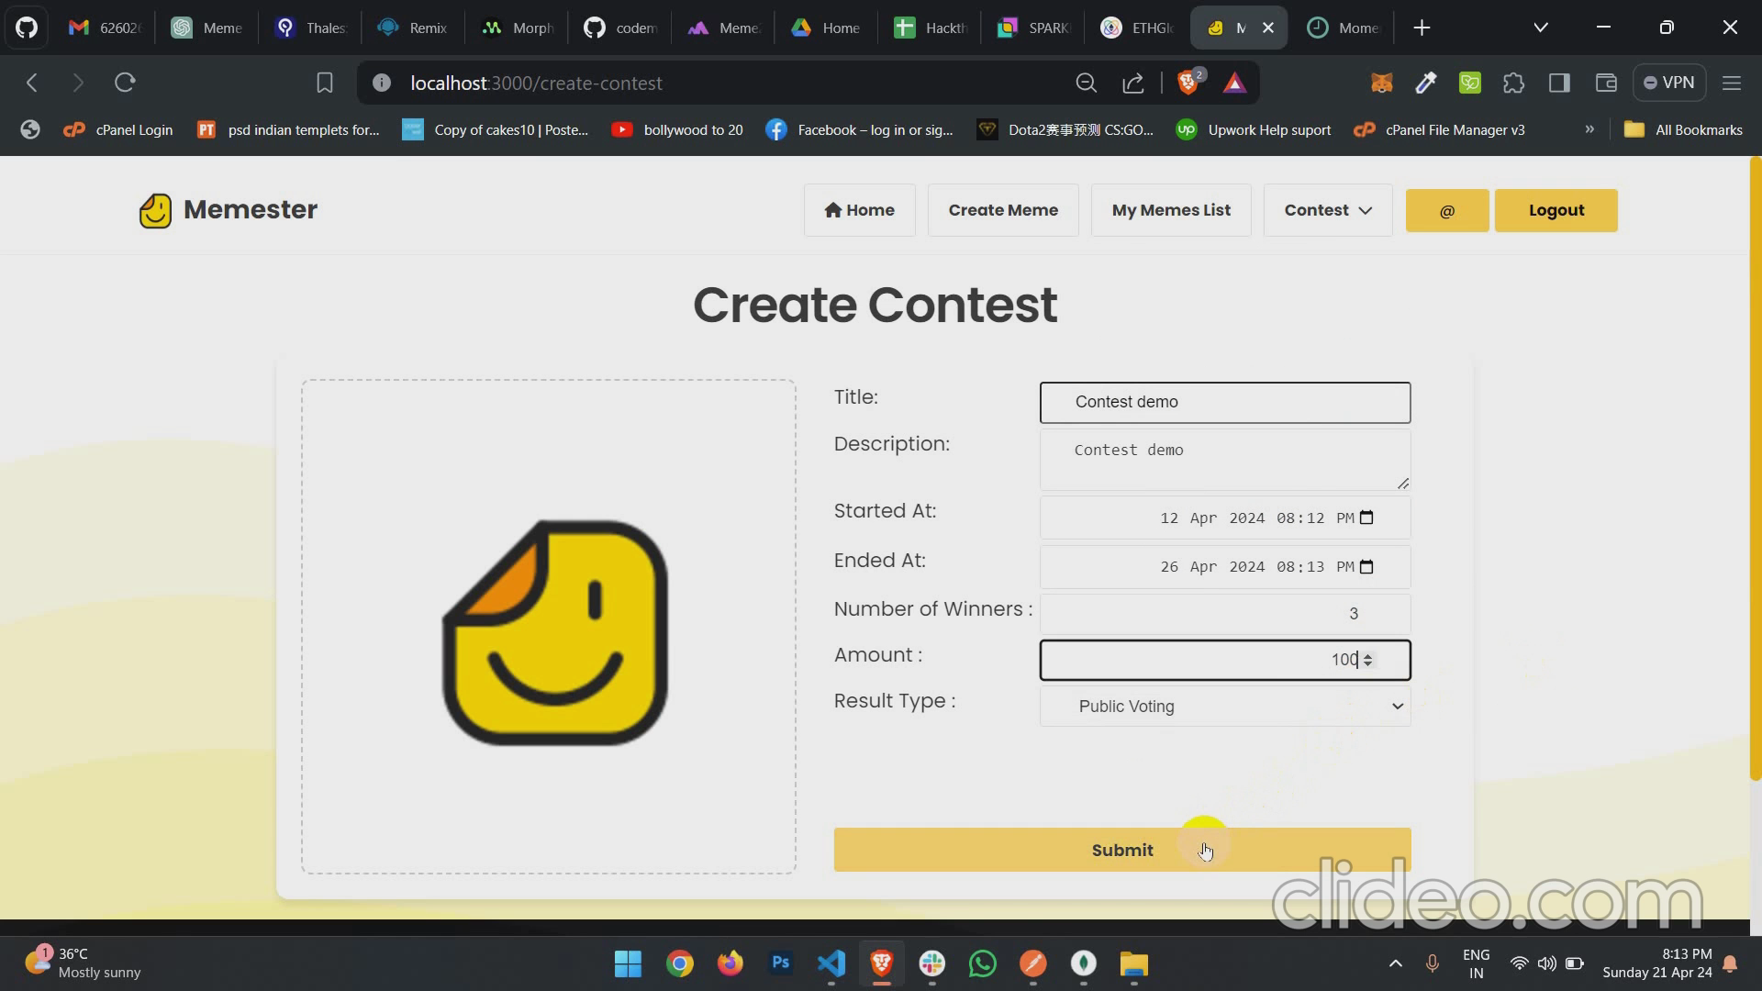This screenshot has width=1762, height=991.
Task: Open the All Bookmarks folder
Action: click(1683, 129)
